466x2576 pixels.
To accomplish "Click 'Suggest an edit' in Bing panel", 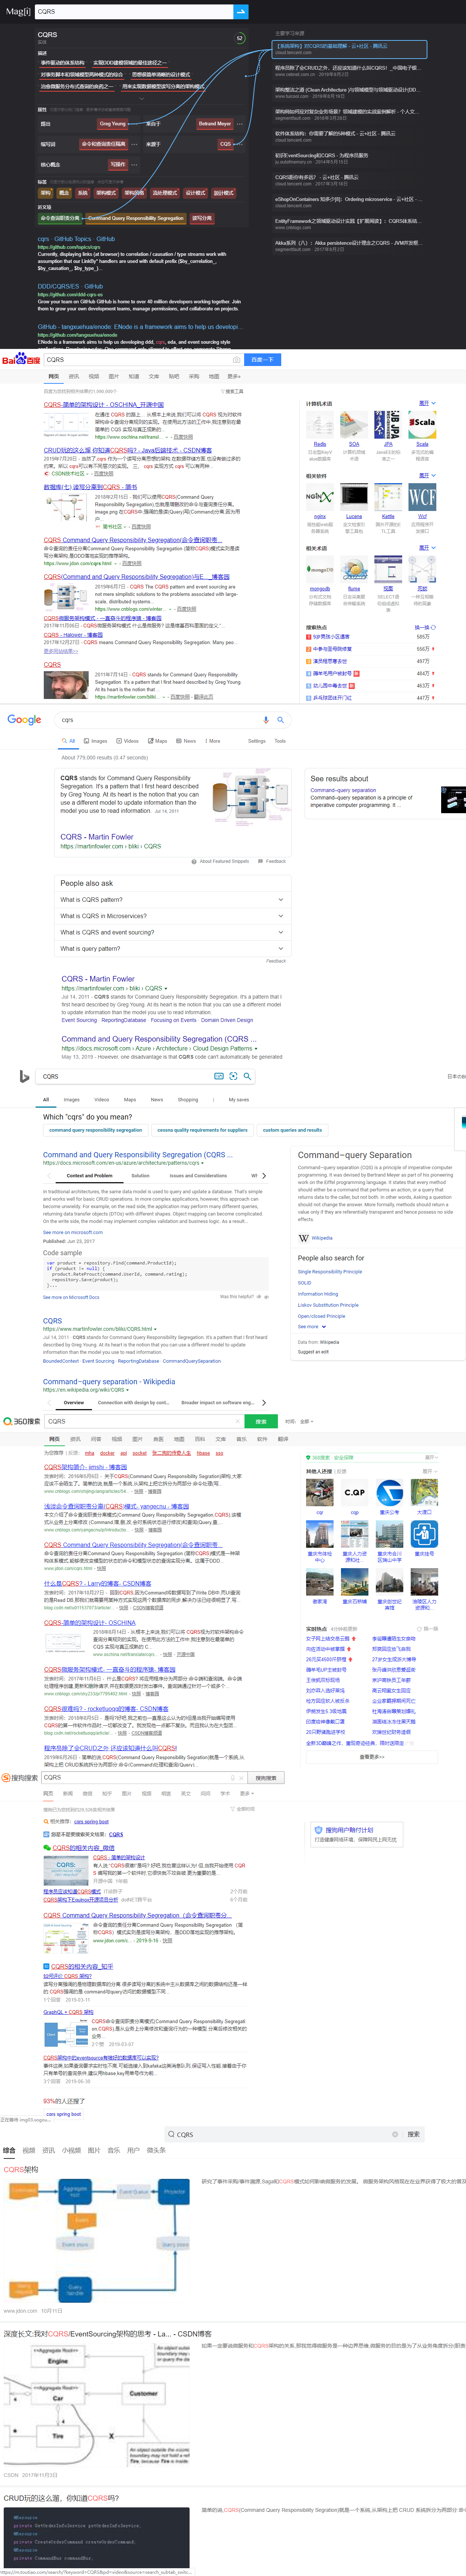I will point(313,1352).
